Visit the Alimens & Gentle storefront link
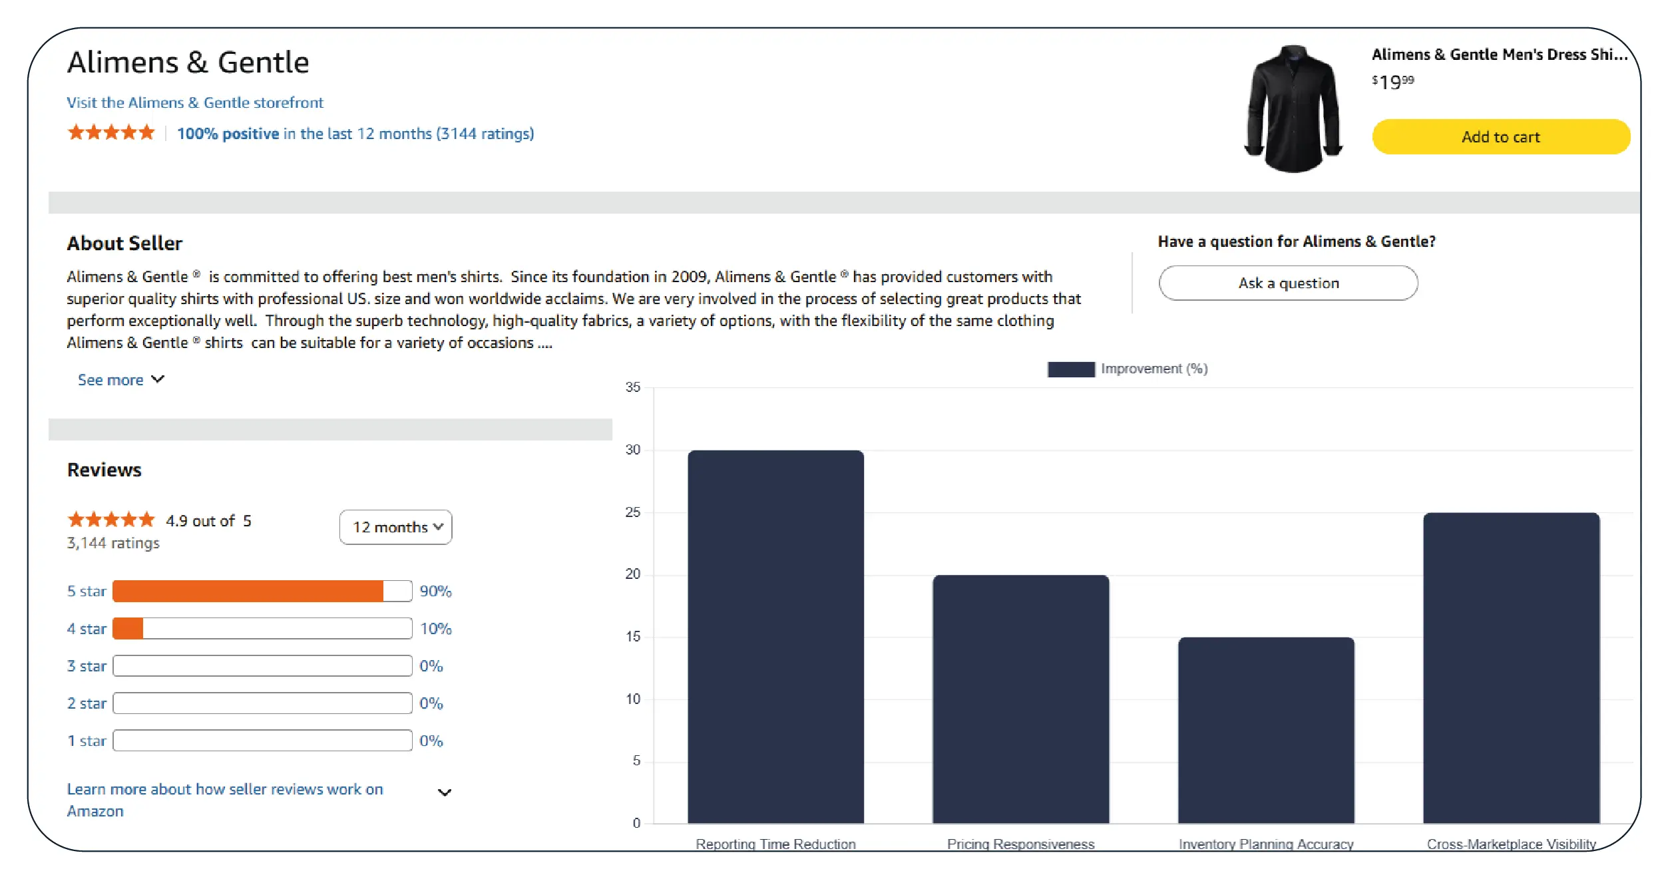Screen dimensions: 1670x879 (x=194, y=102)
